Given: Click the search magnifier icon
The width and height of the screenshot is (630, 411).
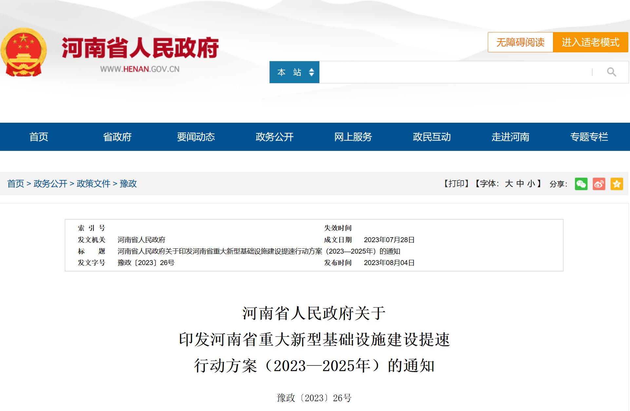Looking at the screenshot, I should pos(611,72).
